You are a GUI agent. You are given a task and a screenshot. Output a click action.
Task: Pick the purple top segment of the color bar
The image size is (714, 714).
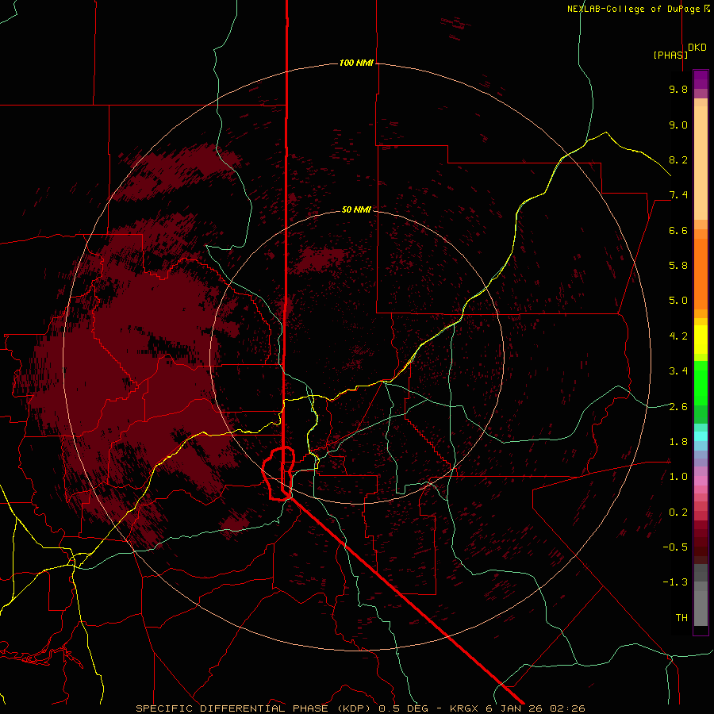click(x=701, y=79)
